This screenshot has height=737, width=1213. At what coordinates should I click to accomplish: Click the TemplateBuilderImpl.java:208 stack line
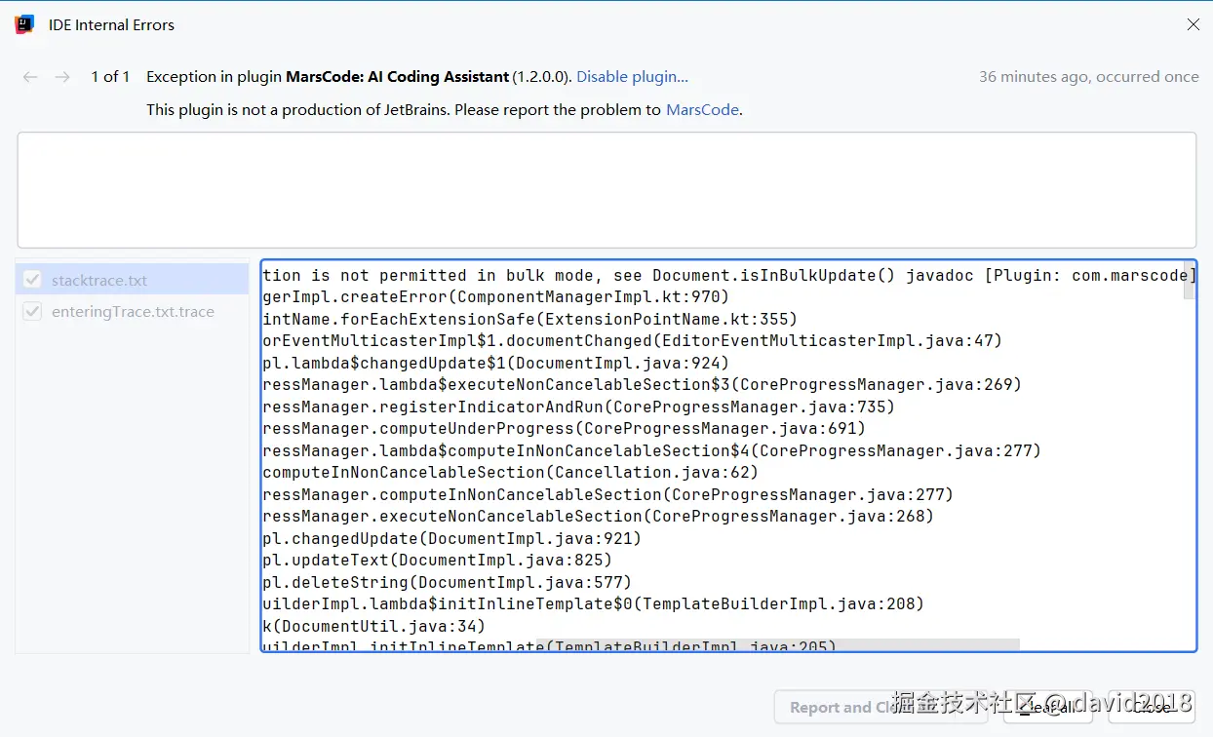point(593,604)
